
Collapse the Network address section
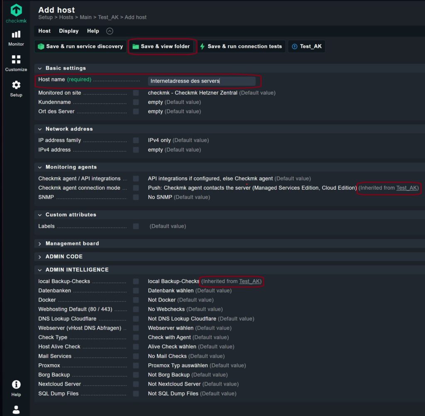40,129
